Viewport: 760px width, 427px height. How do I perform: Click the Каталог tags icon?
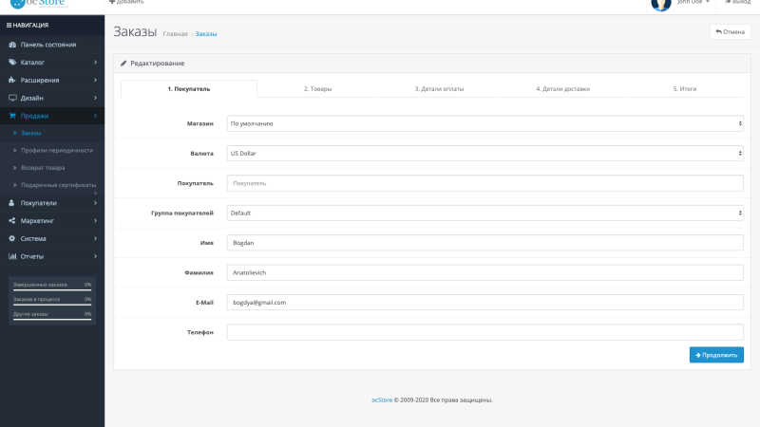pos(12,62)
